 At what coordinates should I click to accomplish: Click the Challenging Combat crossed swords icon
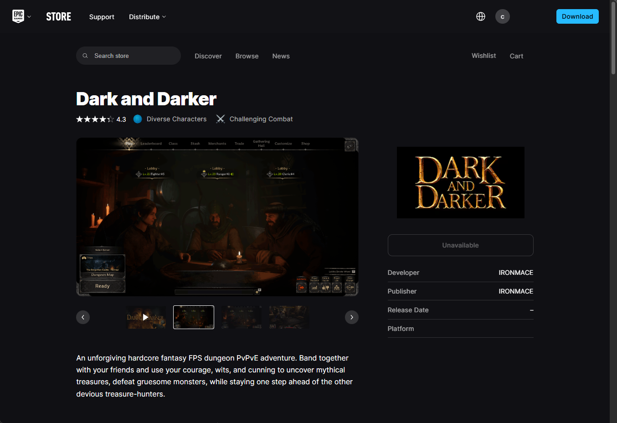tap(221, 119)
